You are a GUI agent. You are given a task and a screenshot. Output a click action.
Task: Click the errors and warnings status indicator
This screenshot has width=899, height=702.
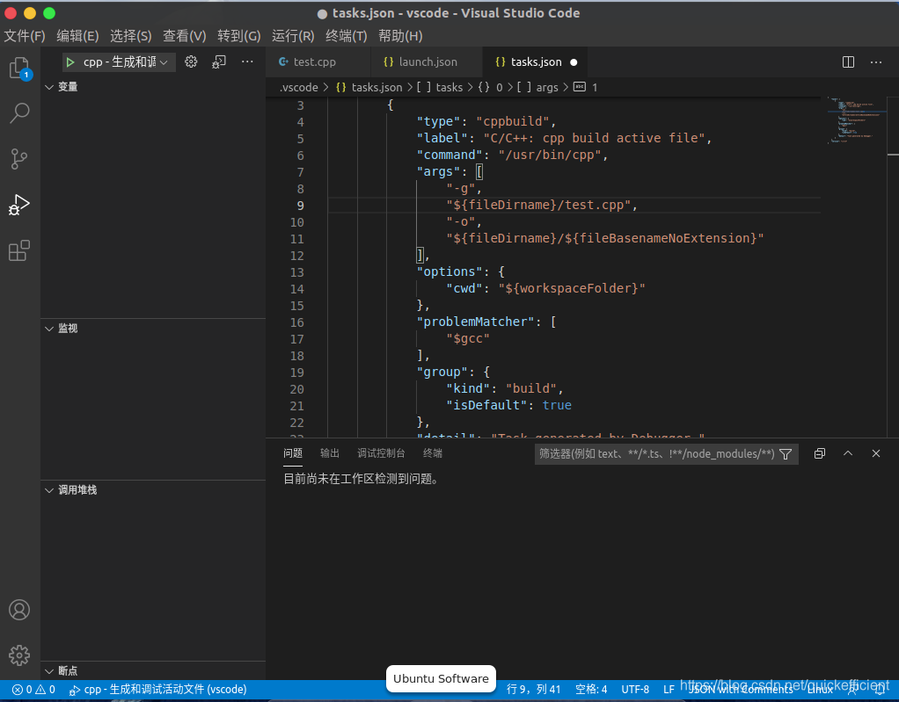[x=33, y=690]
